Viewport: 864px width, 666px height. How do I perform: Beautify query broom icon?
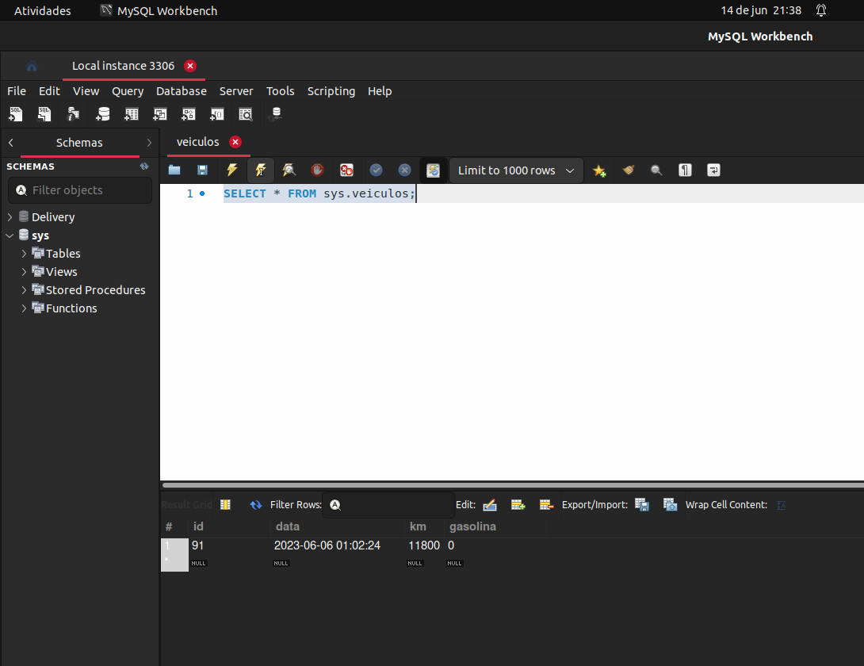click(x=628, y=170)
